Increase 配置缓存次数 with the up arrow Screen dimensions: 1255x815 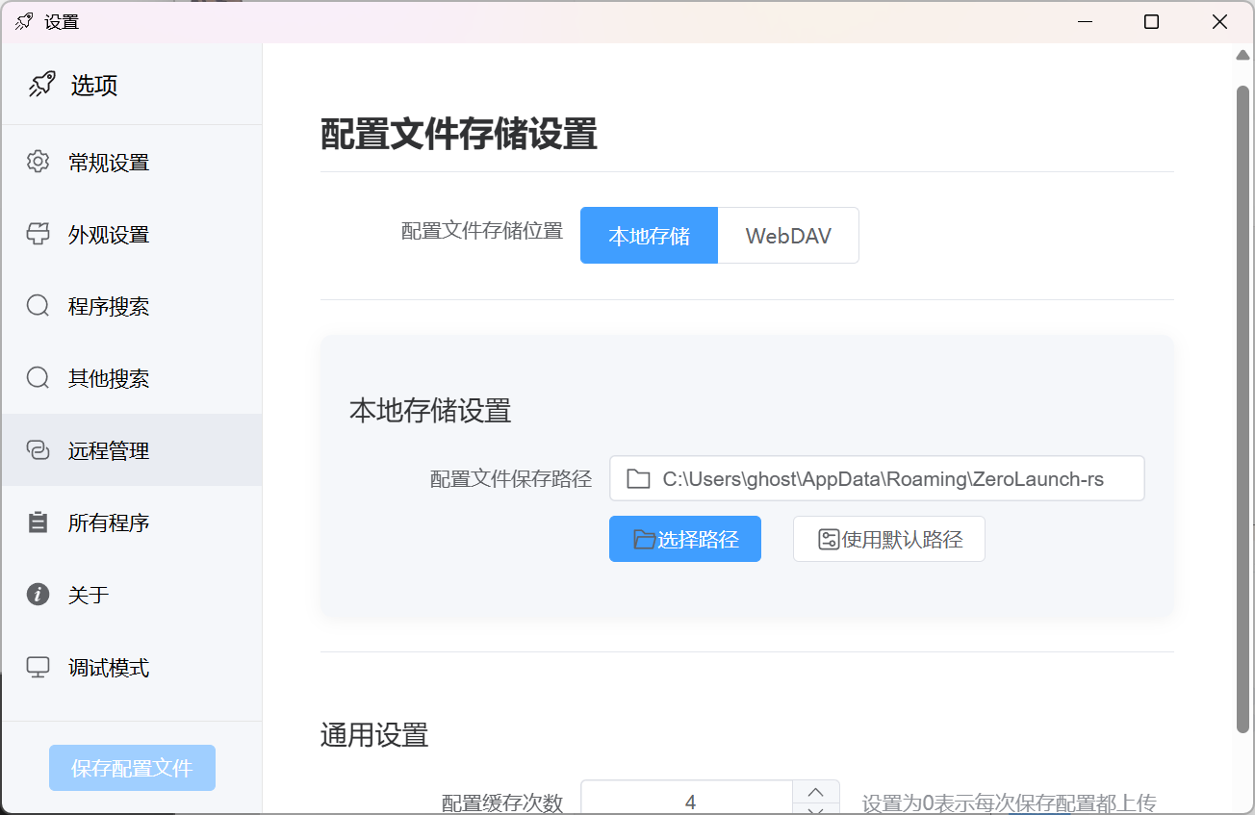click(x=815, y=791)
